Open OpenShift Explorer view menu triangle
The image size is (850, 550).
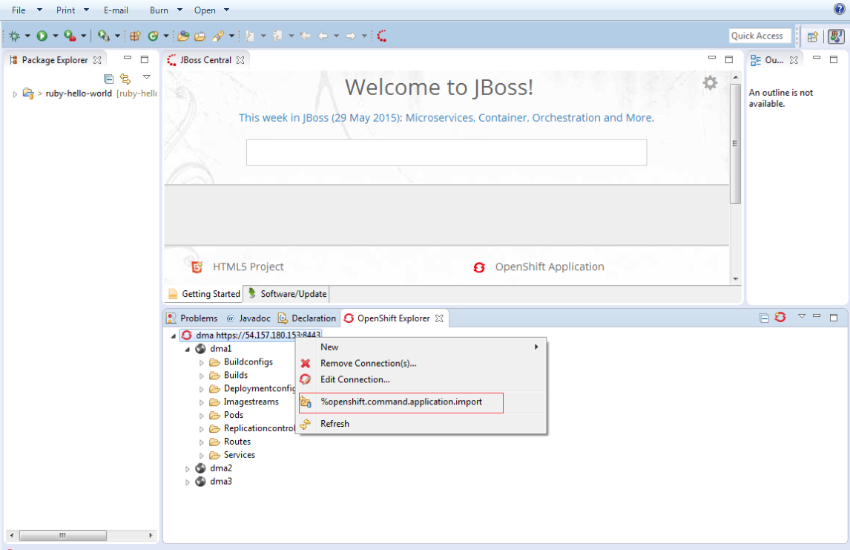[x=802, y=315]
